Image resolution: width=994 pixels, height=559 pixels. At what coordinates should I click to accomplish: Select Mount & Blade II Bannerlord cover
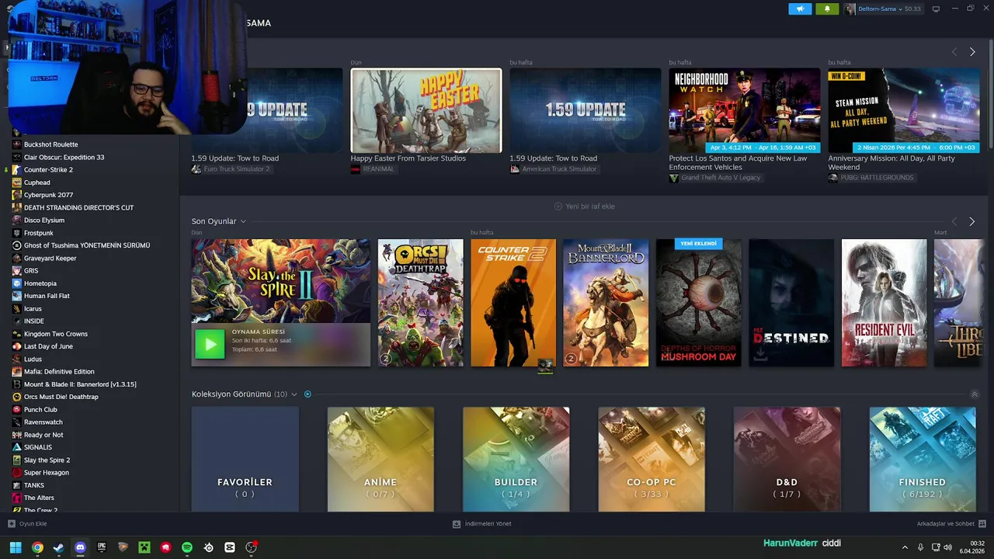tap(606, 303)
